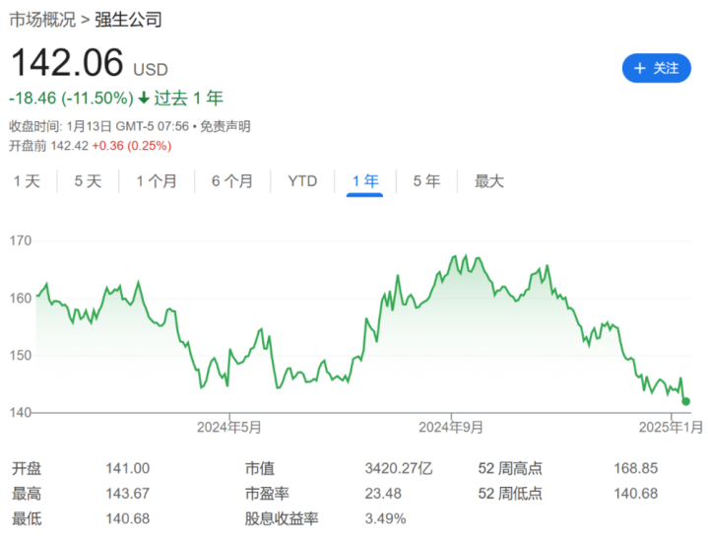The height and width of the screenshot is (545, 708).
Task: Click the 142.06 price value
Action: (x=67, y=62)
